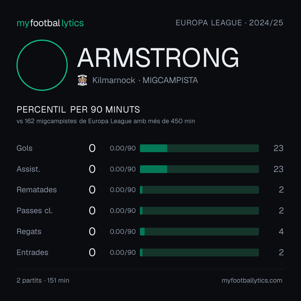301x301 pixels.
Task: Click the Passes cl. percentile bar
Action: coord(199,211)
